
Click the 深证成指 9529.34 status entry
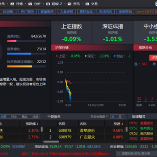68,147
